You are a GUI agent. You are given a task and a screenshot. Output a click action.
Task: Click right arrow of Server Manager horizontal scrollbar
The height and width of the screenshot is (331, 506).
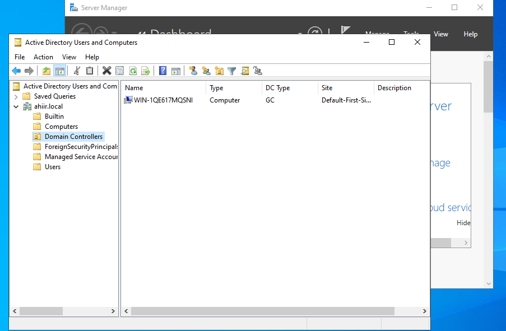click(466, 243)
